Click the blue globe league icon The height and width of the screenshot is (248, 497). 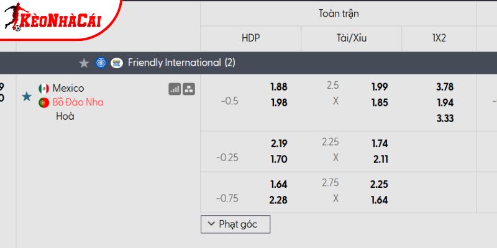[101, 63]
